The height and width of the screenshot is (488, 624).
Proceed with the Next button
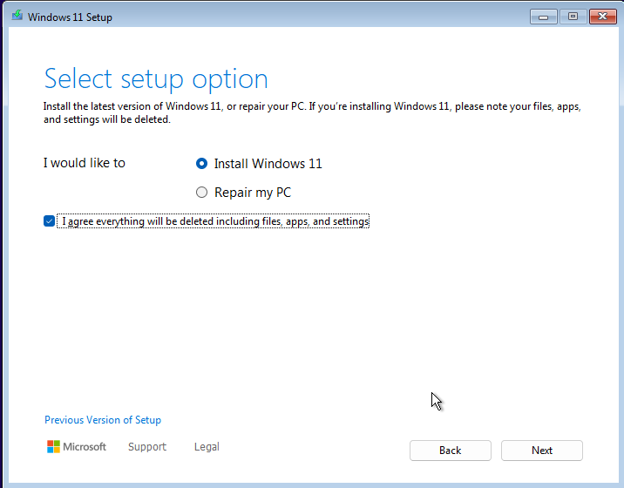[x=541, y=451]
